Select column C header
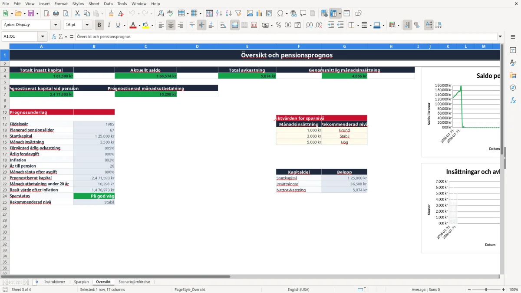 [145, 46]
